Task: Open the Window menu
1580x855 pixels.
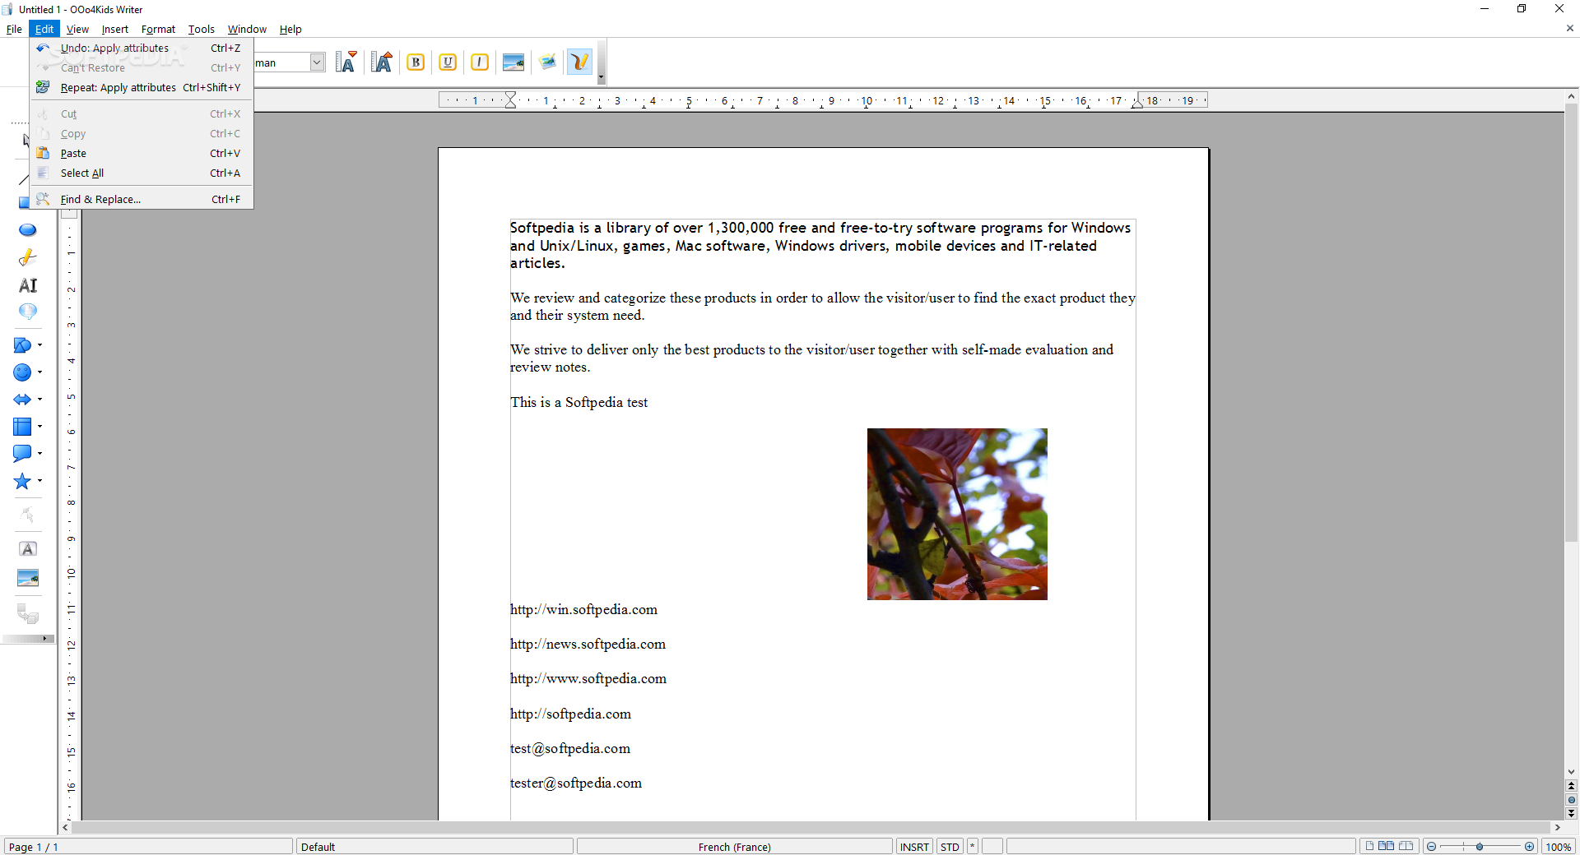Action: 247,29
